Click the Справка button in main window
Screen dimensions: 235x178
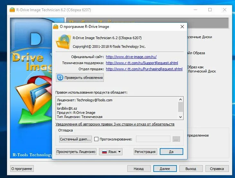[217, 169]
